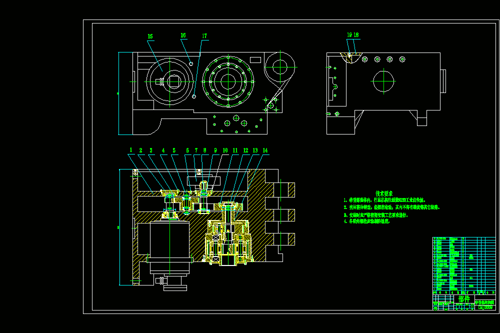Screen dimensions: 500x333
Task: Click technical requirement line numbered 1
Action: coord(384,200)
